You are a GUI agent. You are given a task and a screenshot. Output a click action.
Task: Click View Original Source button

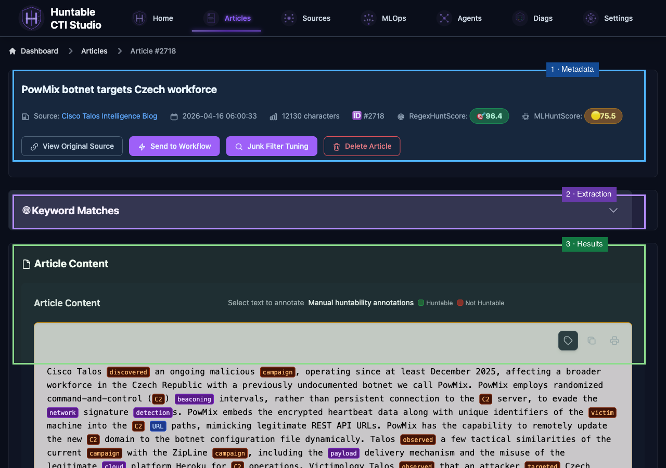click(x=72, y=146)
